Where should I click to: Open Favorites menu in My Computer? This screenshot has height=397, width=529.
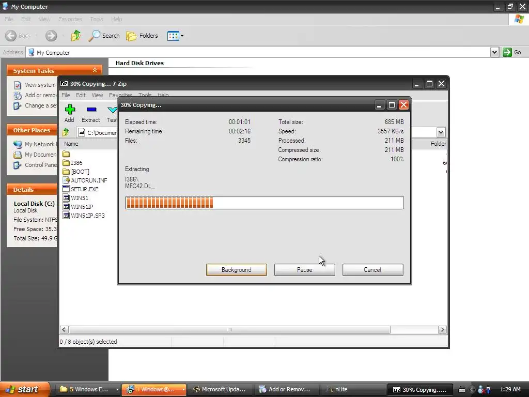coord(70,19)
